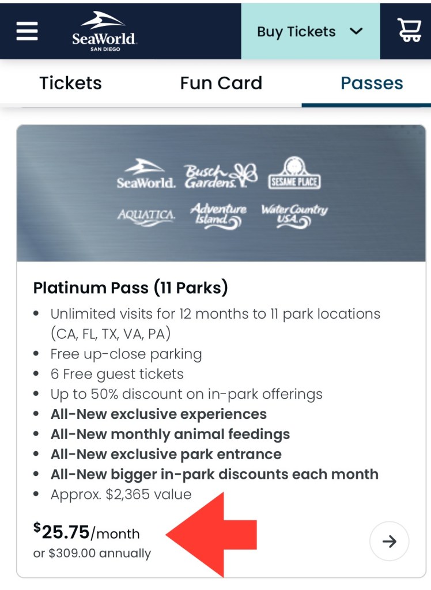Click the right arrow button on Platinum Pass

(390, 541)
